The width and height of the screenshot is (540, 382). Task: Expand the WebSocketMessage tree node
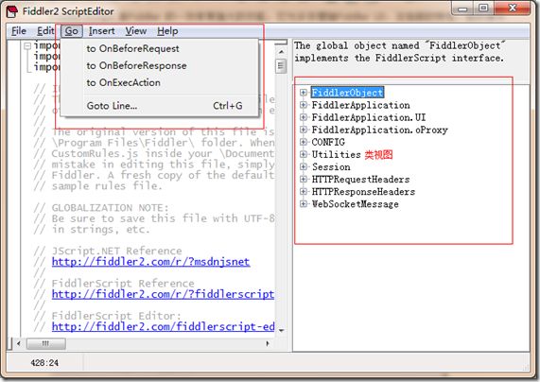[x=304, y=204]
